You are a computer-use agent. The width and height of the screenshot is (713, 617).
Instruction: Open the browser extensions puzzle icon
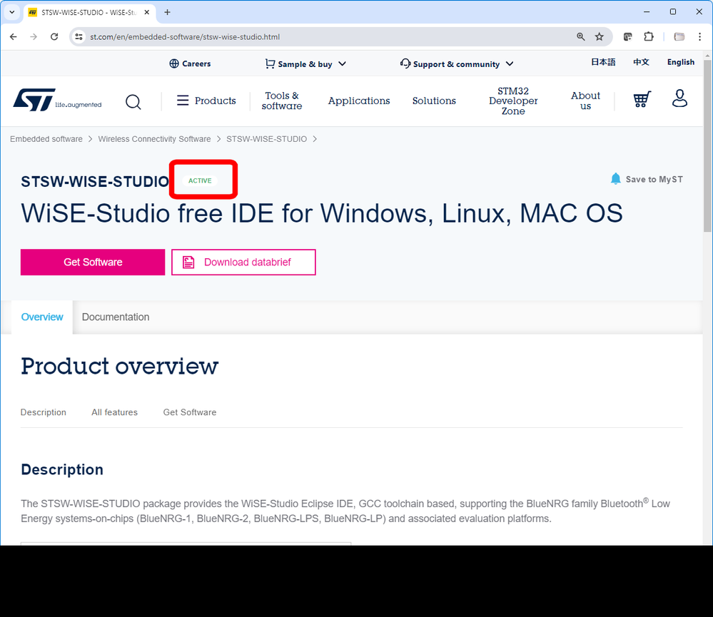649,37
